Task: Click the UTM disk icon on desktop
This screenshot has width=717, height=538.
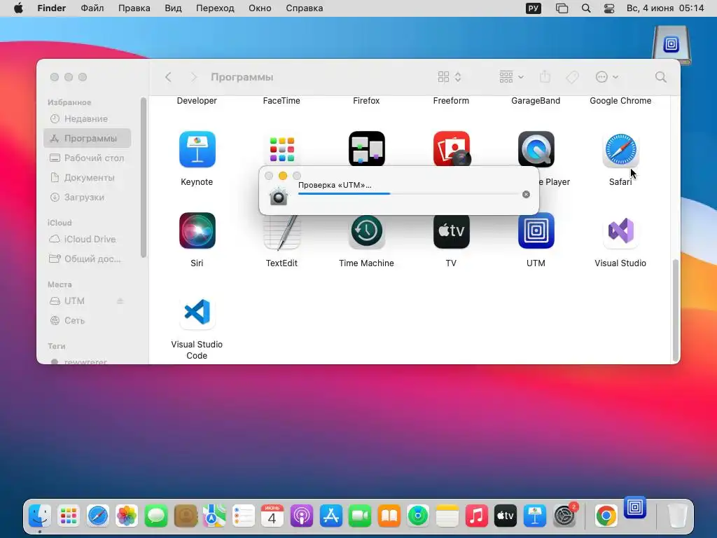Action: (671, 45)
